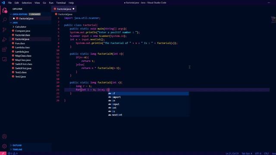Click Factorial.java in the breadcrumb
Screen dimensions: 276x155
pos(65,14)
